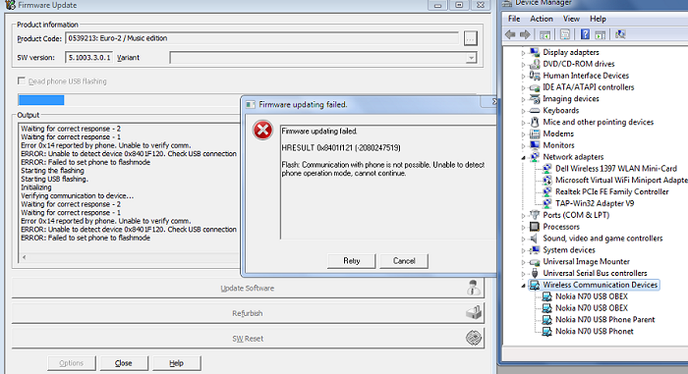Click the Back arrow in Device Manager toolbar
Screen dimensions: 688x374
tap(510, 34)
